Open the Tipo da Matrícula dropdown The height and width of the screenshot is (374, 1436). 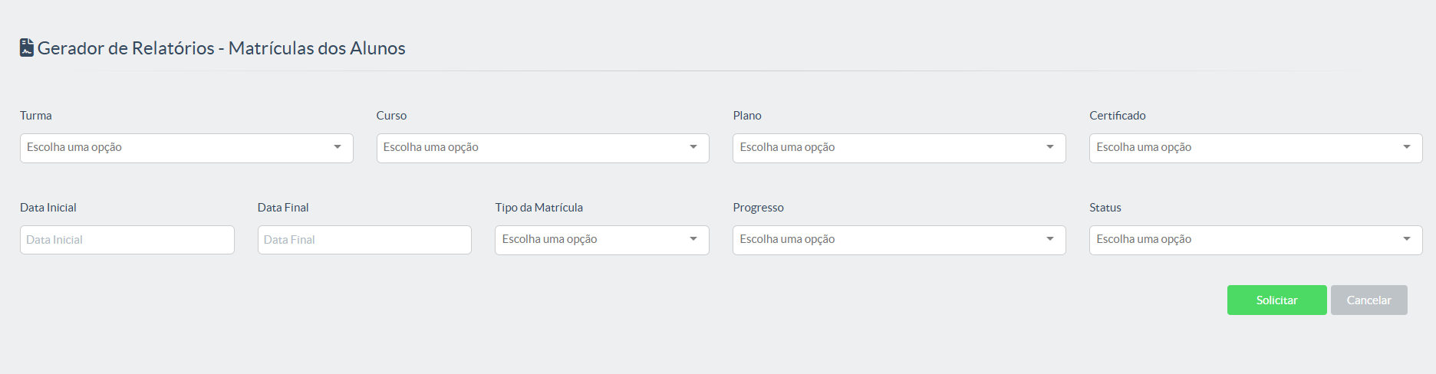pos(601,240)
